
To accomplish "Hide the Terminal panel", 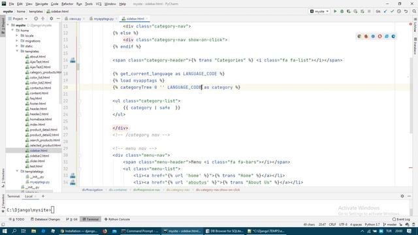I will (410, 196).
